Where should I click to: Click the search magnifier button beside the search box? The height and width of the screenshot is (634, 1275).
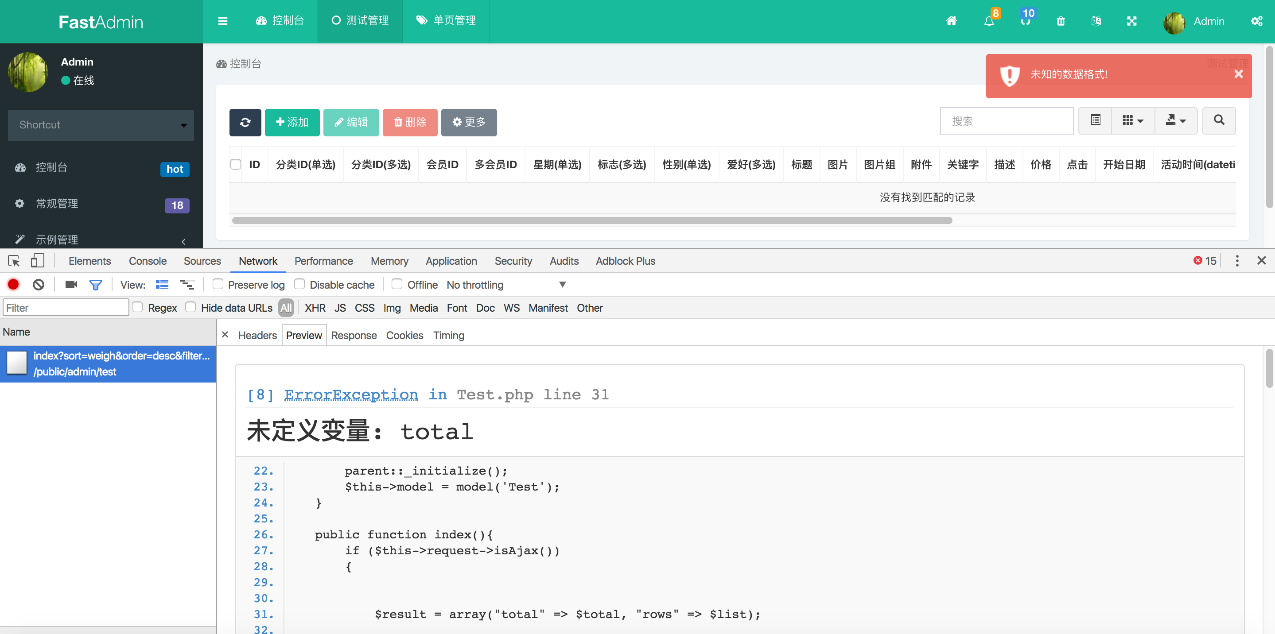[1219, 120]
